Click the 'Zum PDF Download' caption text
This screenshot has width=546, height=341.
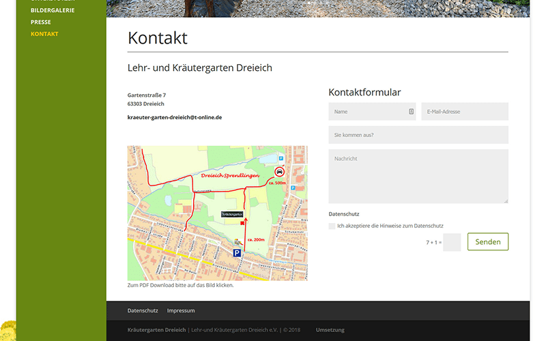(x=180, y=285)
